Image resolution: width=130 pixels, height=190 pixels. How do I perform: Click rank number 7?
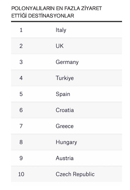[x=21, y=126]
